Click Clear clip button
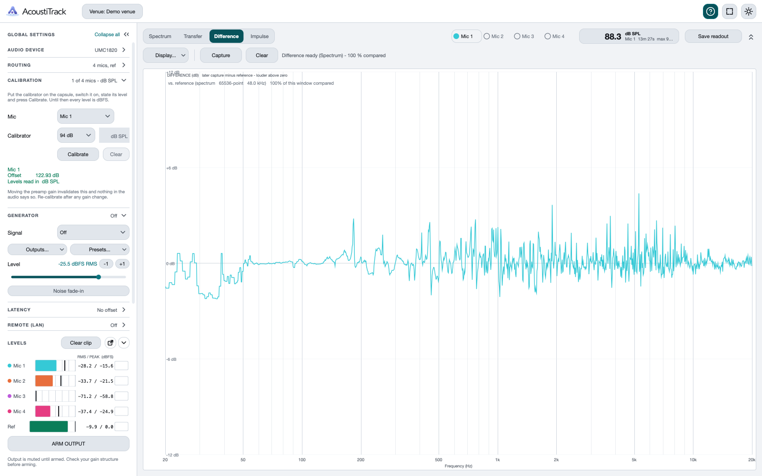 81,343
